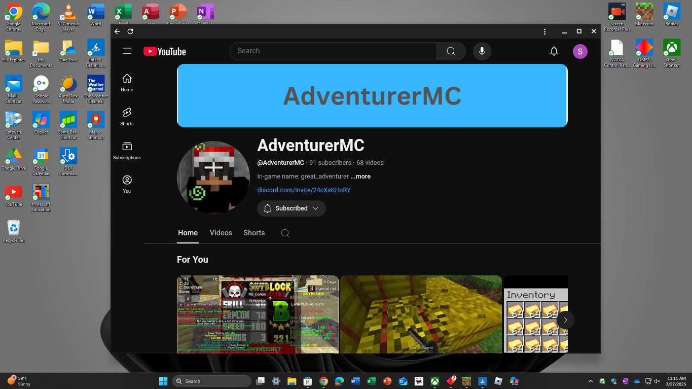Open discord.com/invite/24cXsKHnRY link

pyautogui.click(x=304, y=190)
